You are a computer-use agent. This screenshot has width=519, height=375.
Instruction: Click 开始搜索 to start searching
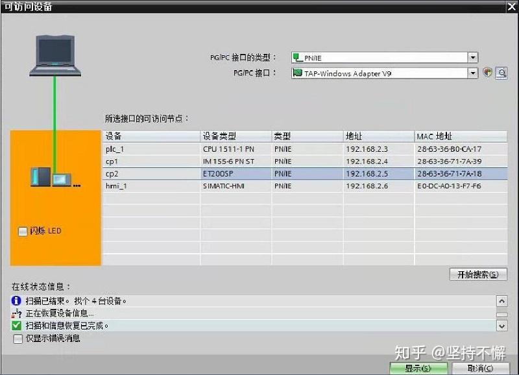pyautogui.click(x=477, y=274)
